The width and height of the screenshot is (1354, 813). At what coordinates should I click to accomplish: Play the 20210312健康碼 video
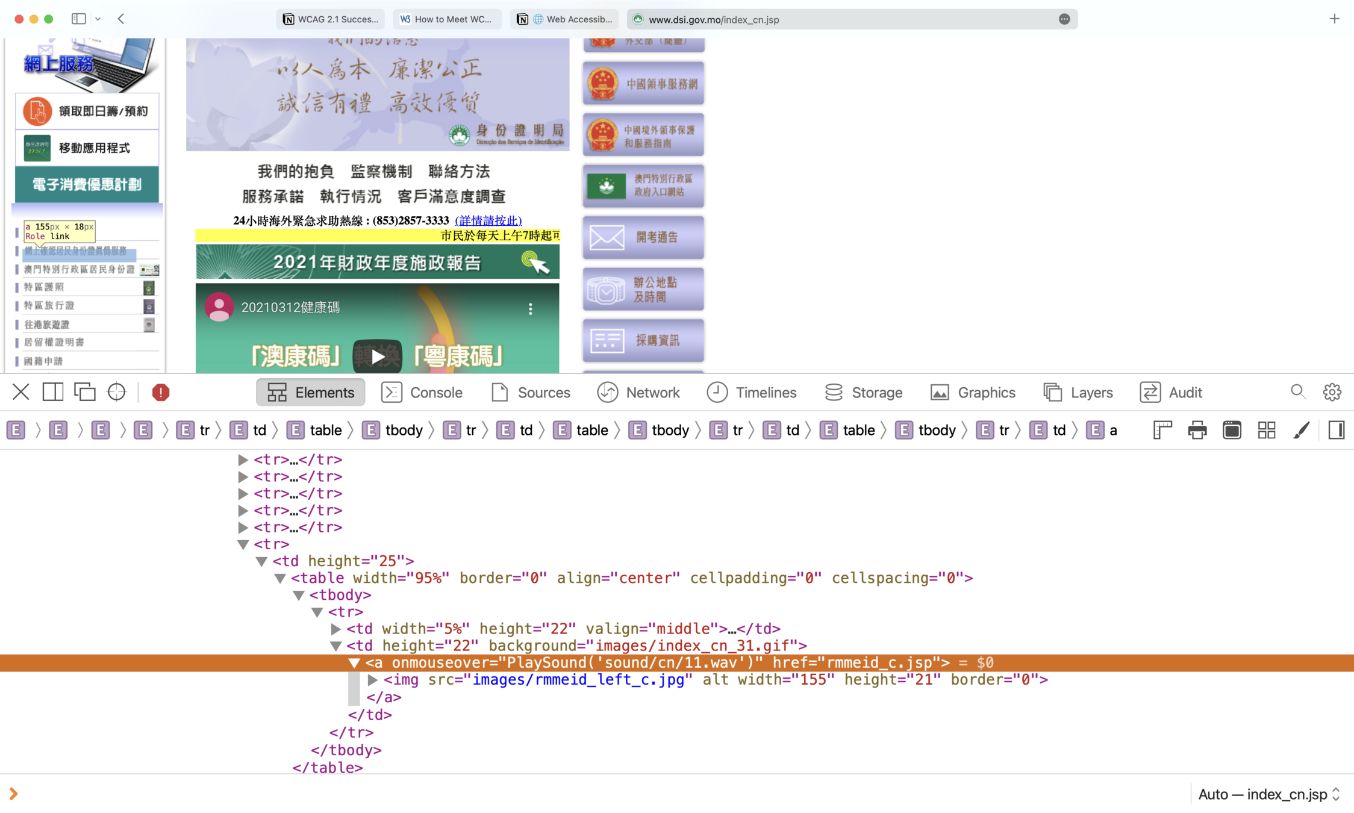(377, 357)
